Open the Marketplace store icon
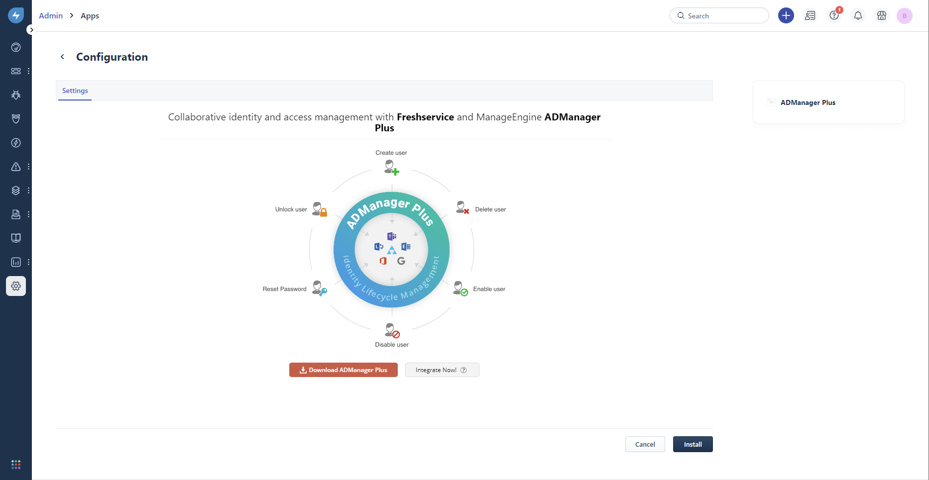This screenshot has height=480, width=929. point(881,15)
